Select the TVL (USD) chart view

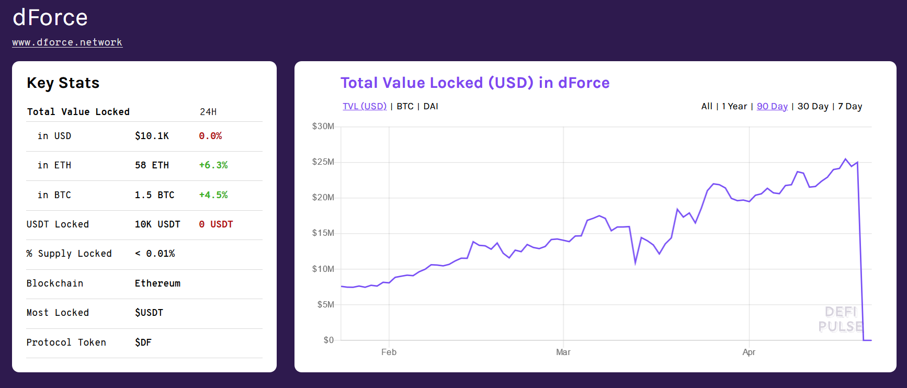365,106
